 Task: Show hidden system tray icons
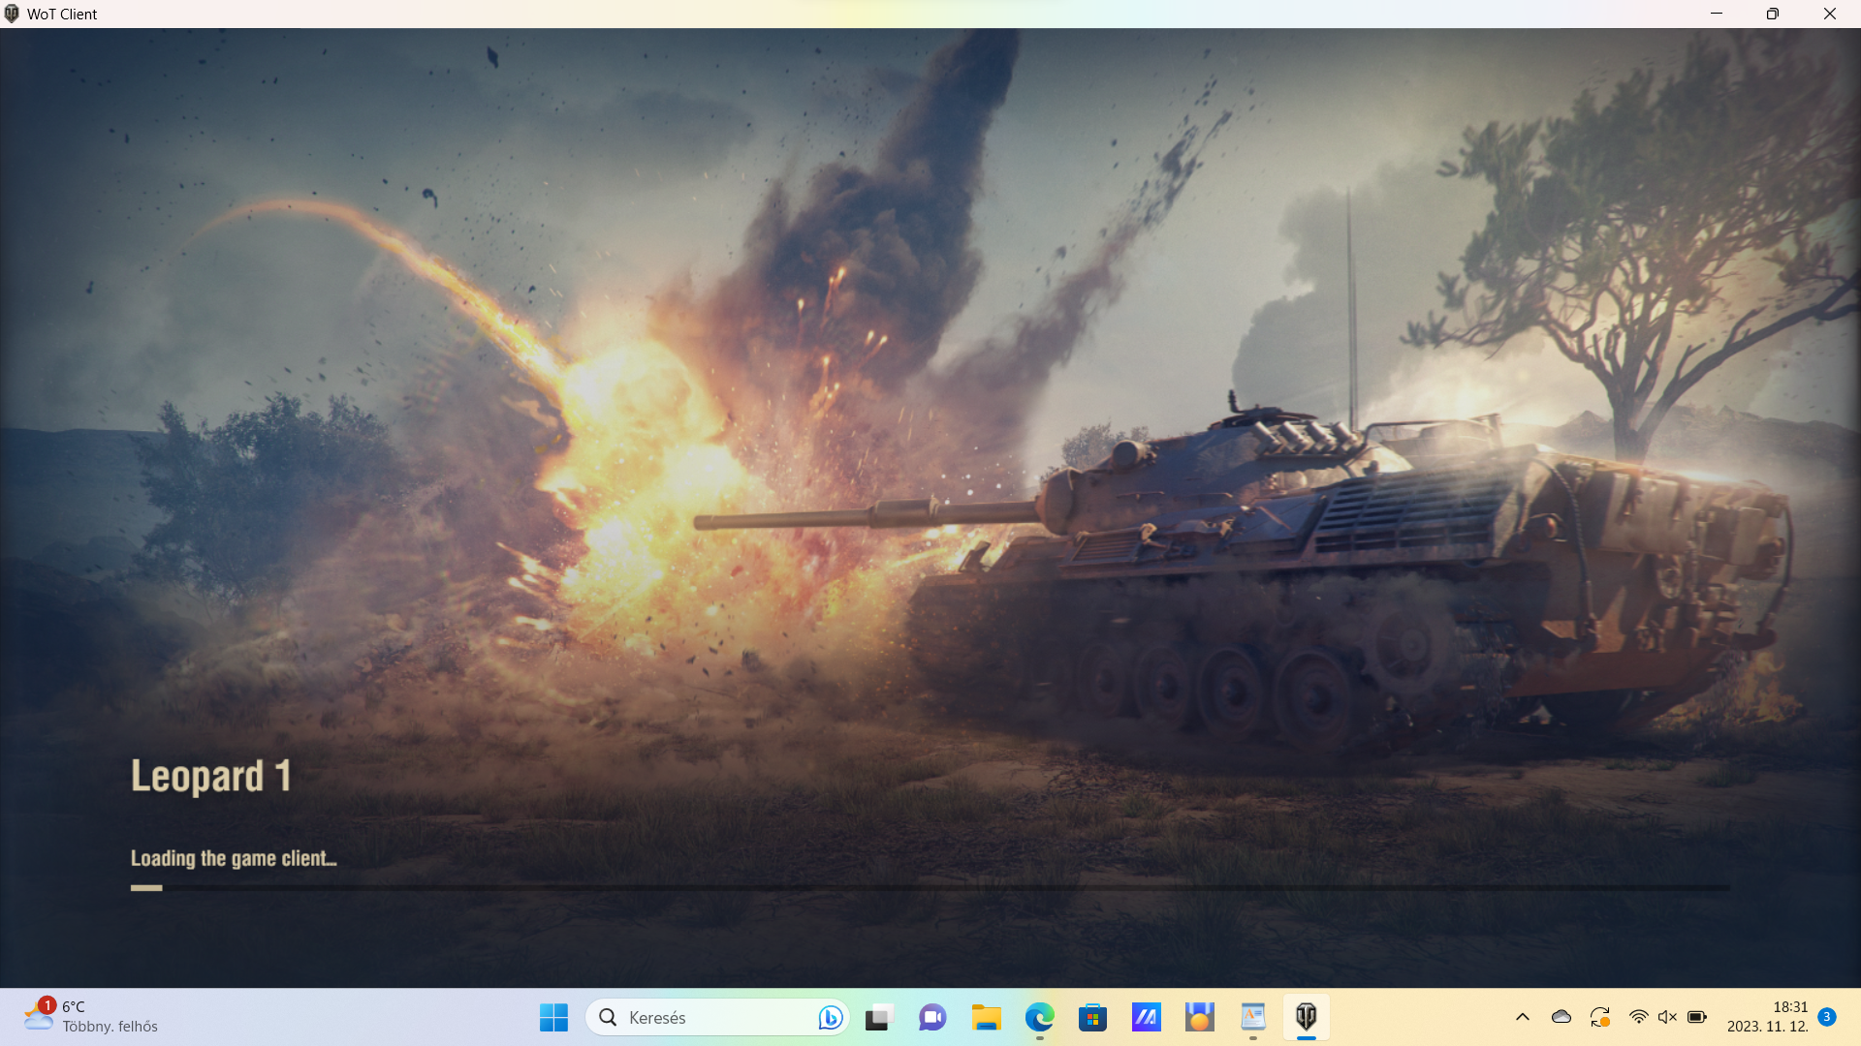[x=1523, y=1017]
